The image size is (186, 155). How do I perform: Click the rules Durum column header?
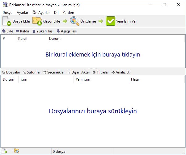click(116, 39)
